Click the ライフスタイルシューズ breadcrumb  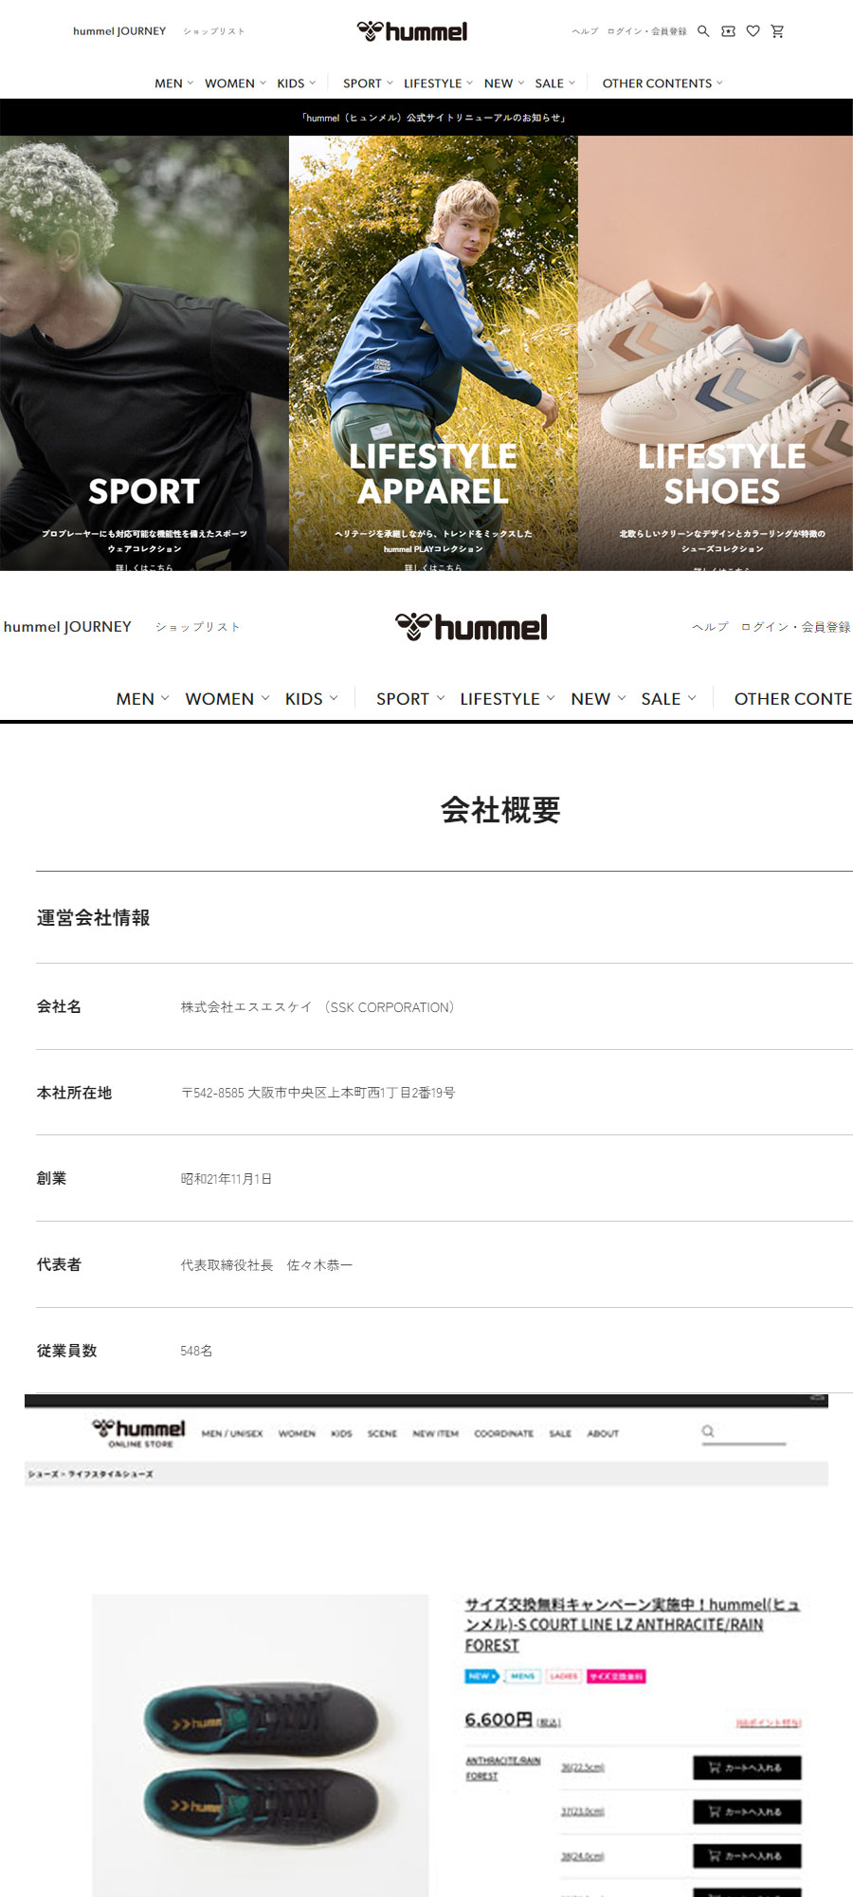coord(110,1474)
